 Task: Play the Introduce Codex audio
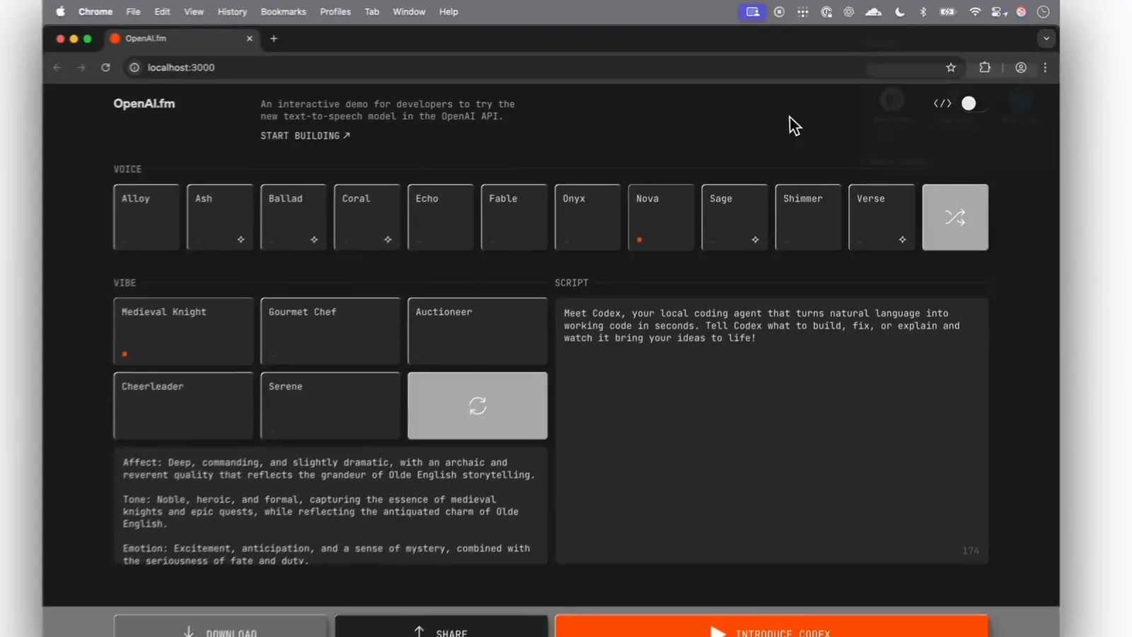tap(772, 627)
